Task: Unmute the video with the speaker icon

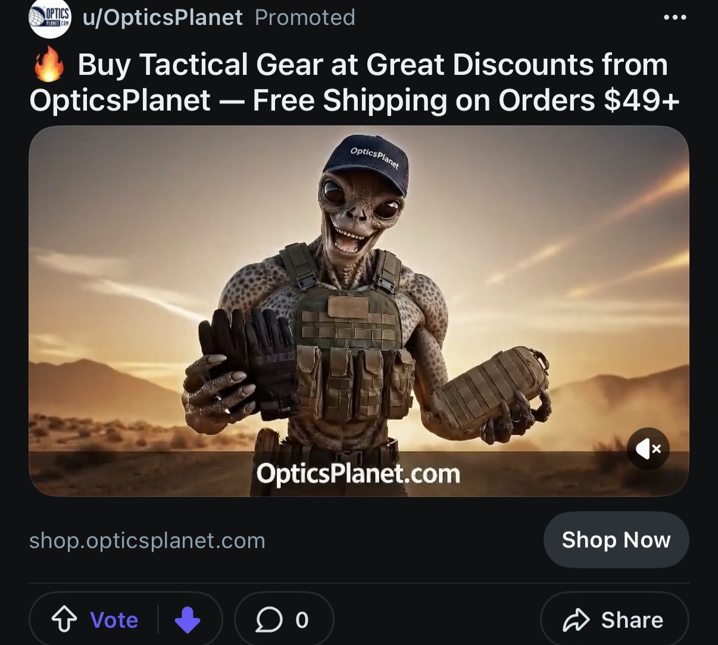Action: pyautogui.click(x=648, y=449)
